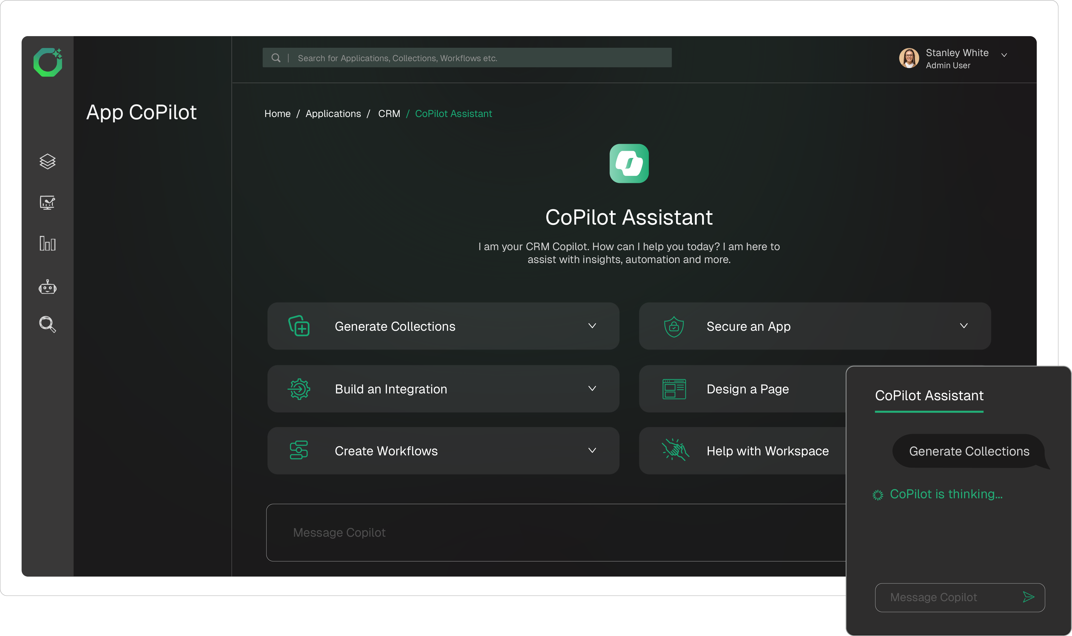This screenshot has width=1072, height=636.
Task: Click the Create Workflows flow icon
Action: tap(299, 450)
